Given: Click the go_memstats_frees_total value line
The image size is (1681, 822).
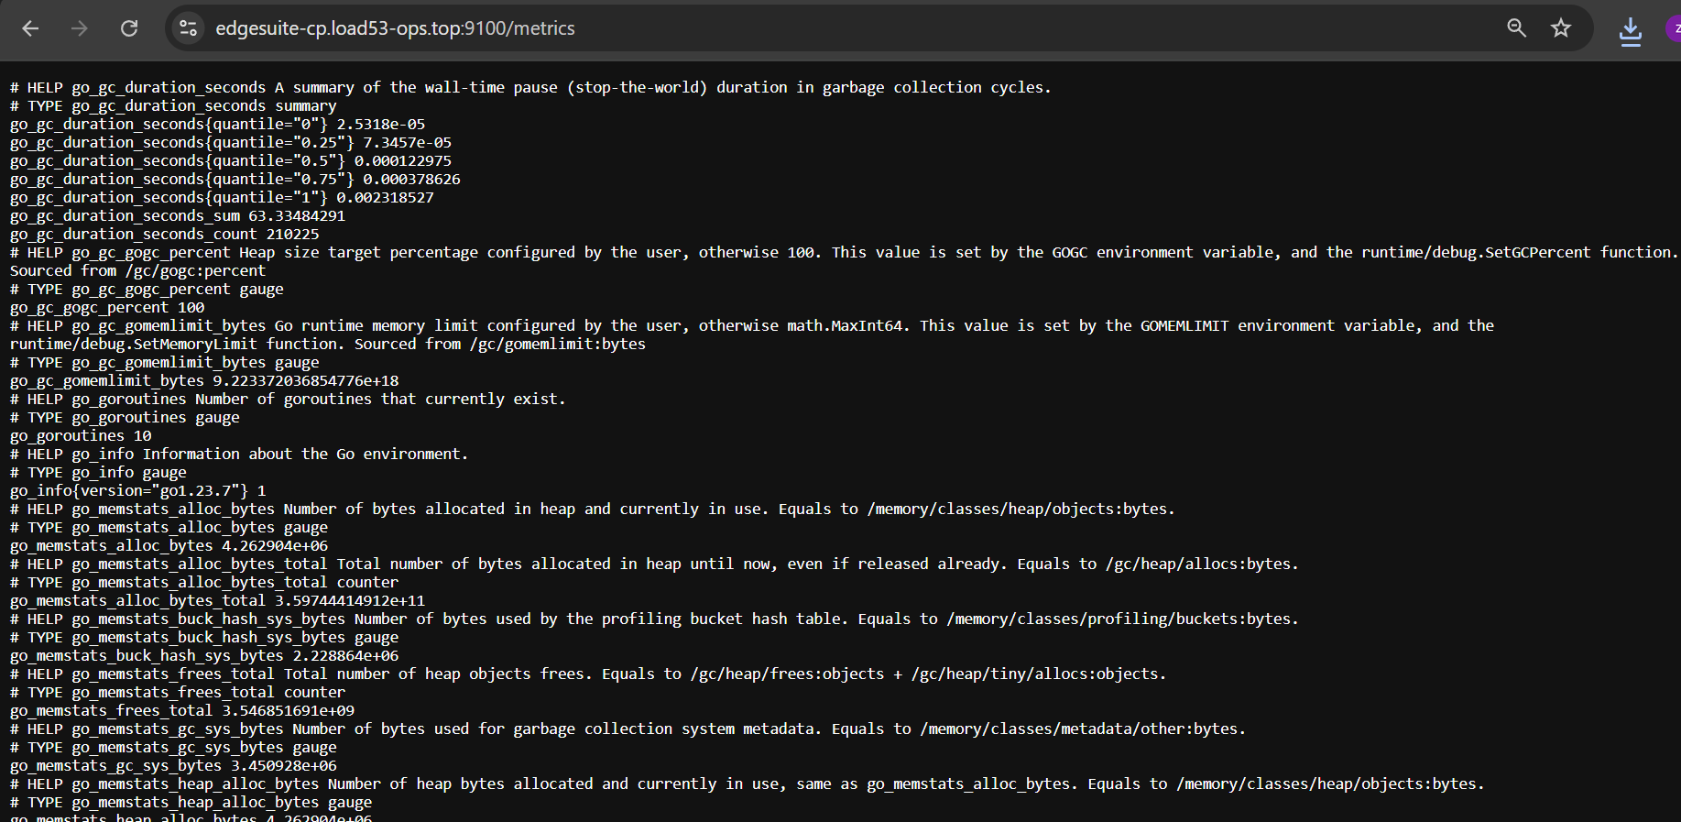Looking at the screenshot, I should [182, 711].
